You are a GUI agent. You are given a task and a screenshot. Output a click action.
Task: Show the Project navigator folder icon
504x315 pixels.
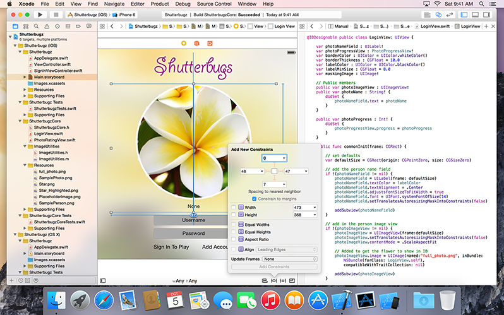[16, 27]
